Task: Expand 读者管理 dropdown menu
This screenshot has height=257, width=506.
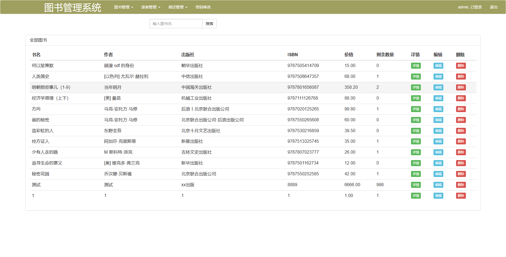Action: (x=151, y=7)
